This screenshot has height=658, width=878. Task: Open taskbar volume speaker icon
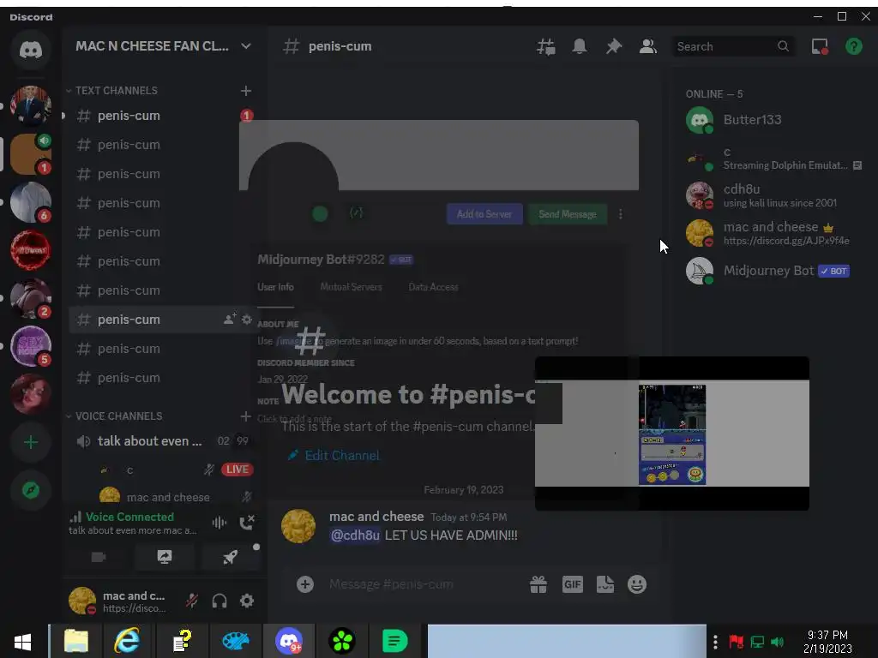coord(778,642)
